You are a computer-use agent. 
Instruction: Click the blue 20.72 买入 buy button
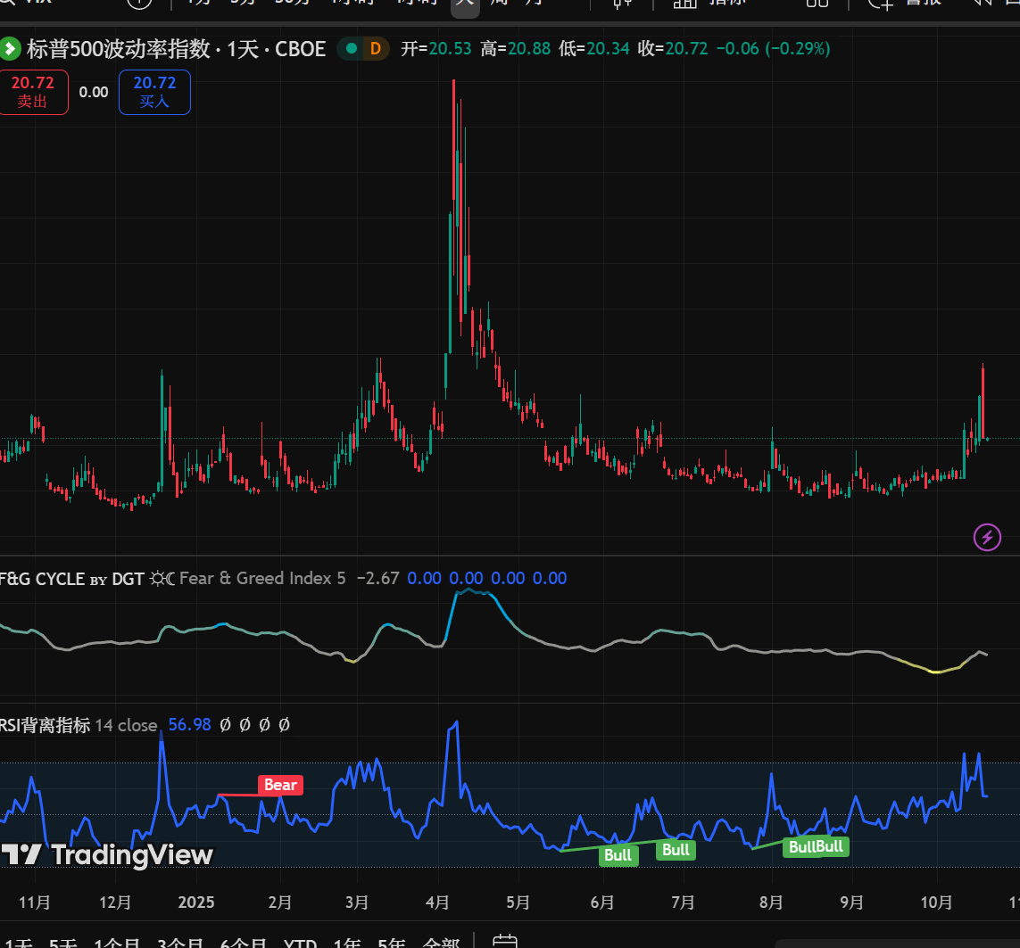pyautogui.click(x=154, y=92)
